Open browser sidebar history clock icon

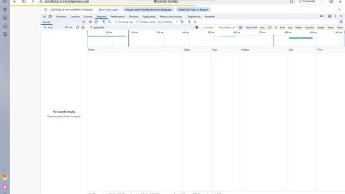[5, 1]
